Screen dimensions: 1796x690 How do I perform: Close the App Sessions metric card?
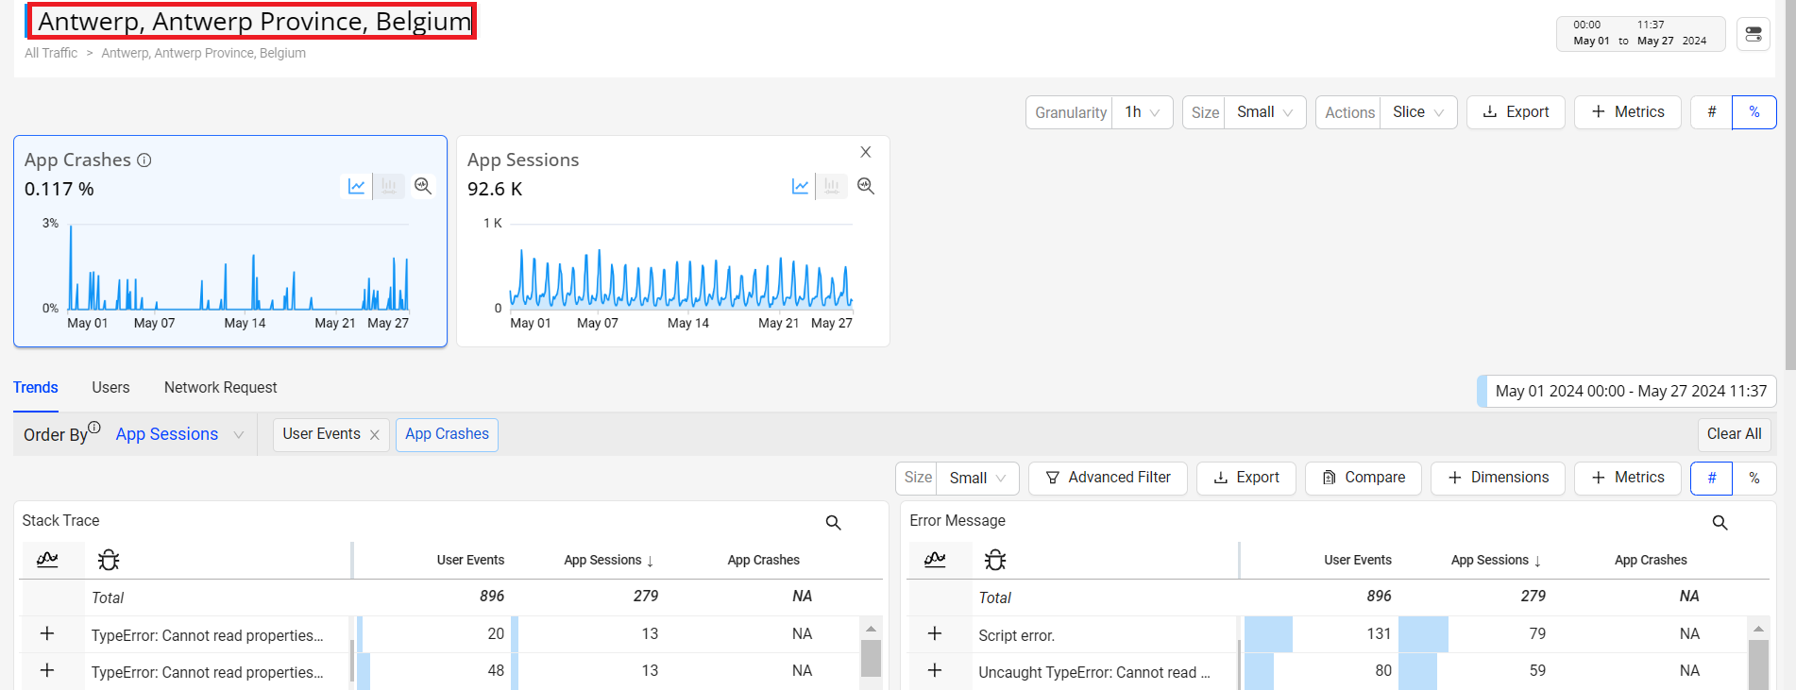pyautogui.click(x=866, y=152)
